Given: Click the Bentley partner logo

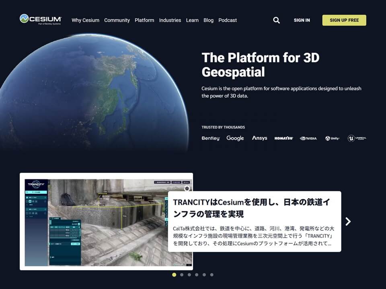Looking at the screenshot, I should tap(211, 138).
